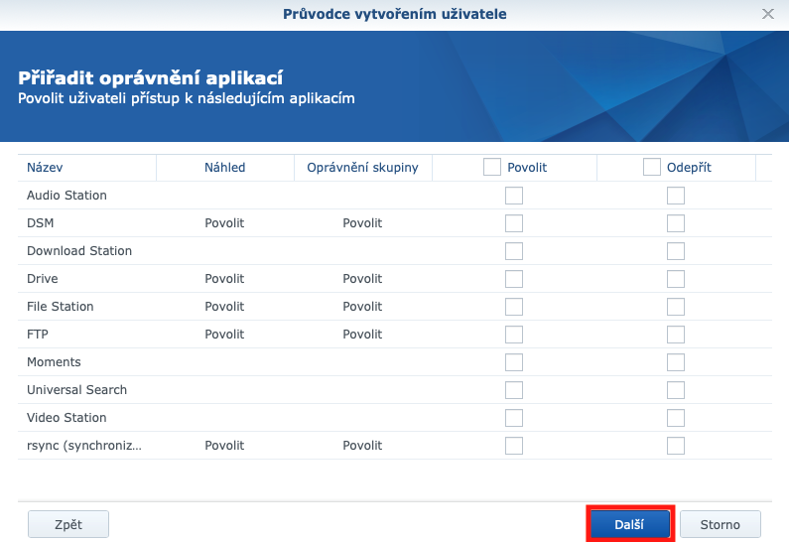Screen dimensions: 789x542
Task: Check Odepřít for Video Station
Action: (x=676, y=418)
